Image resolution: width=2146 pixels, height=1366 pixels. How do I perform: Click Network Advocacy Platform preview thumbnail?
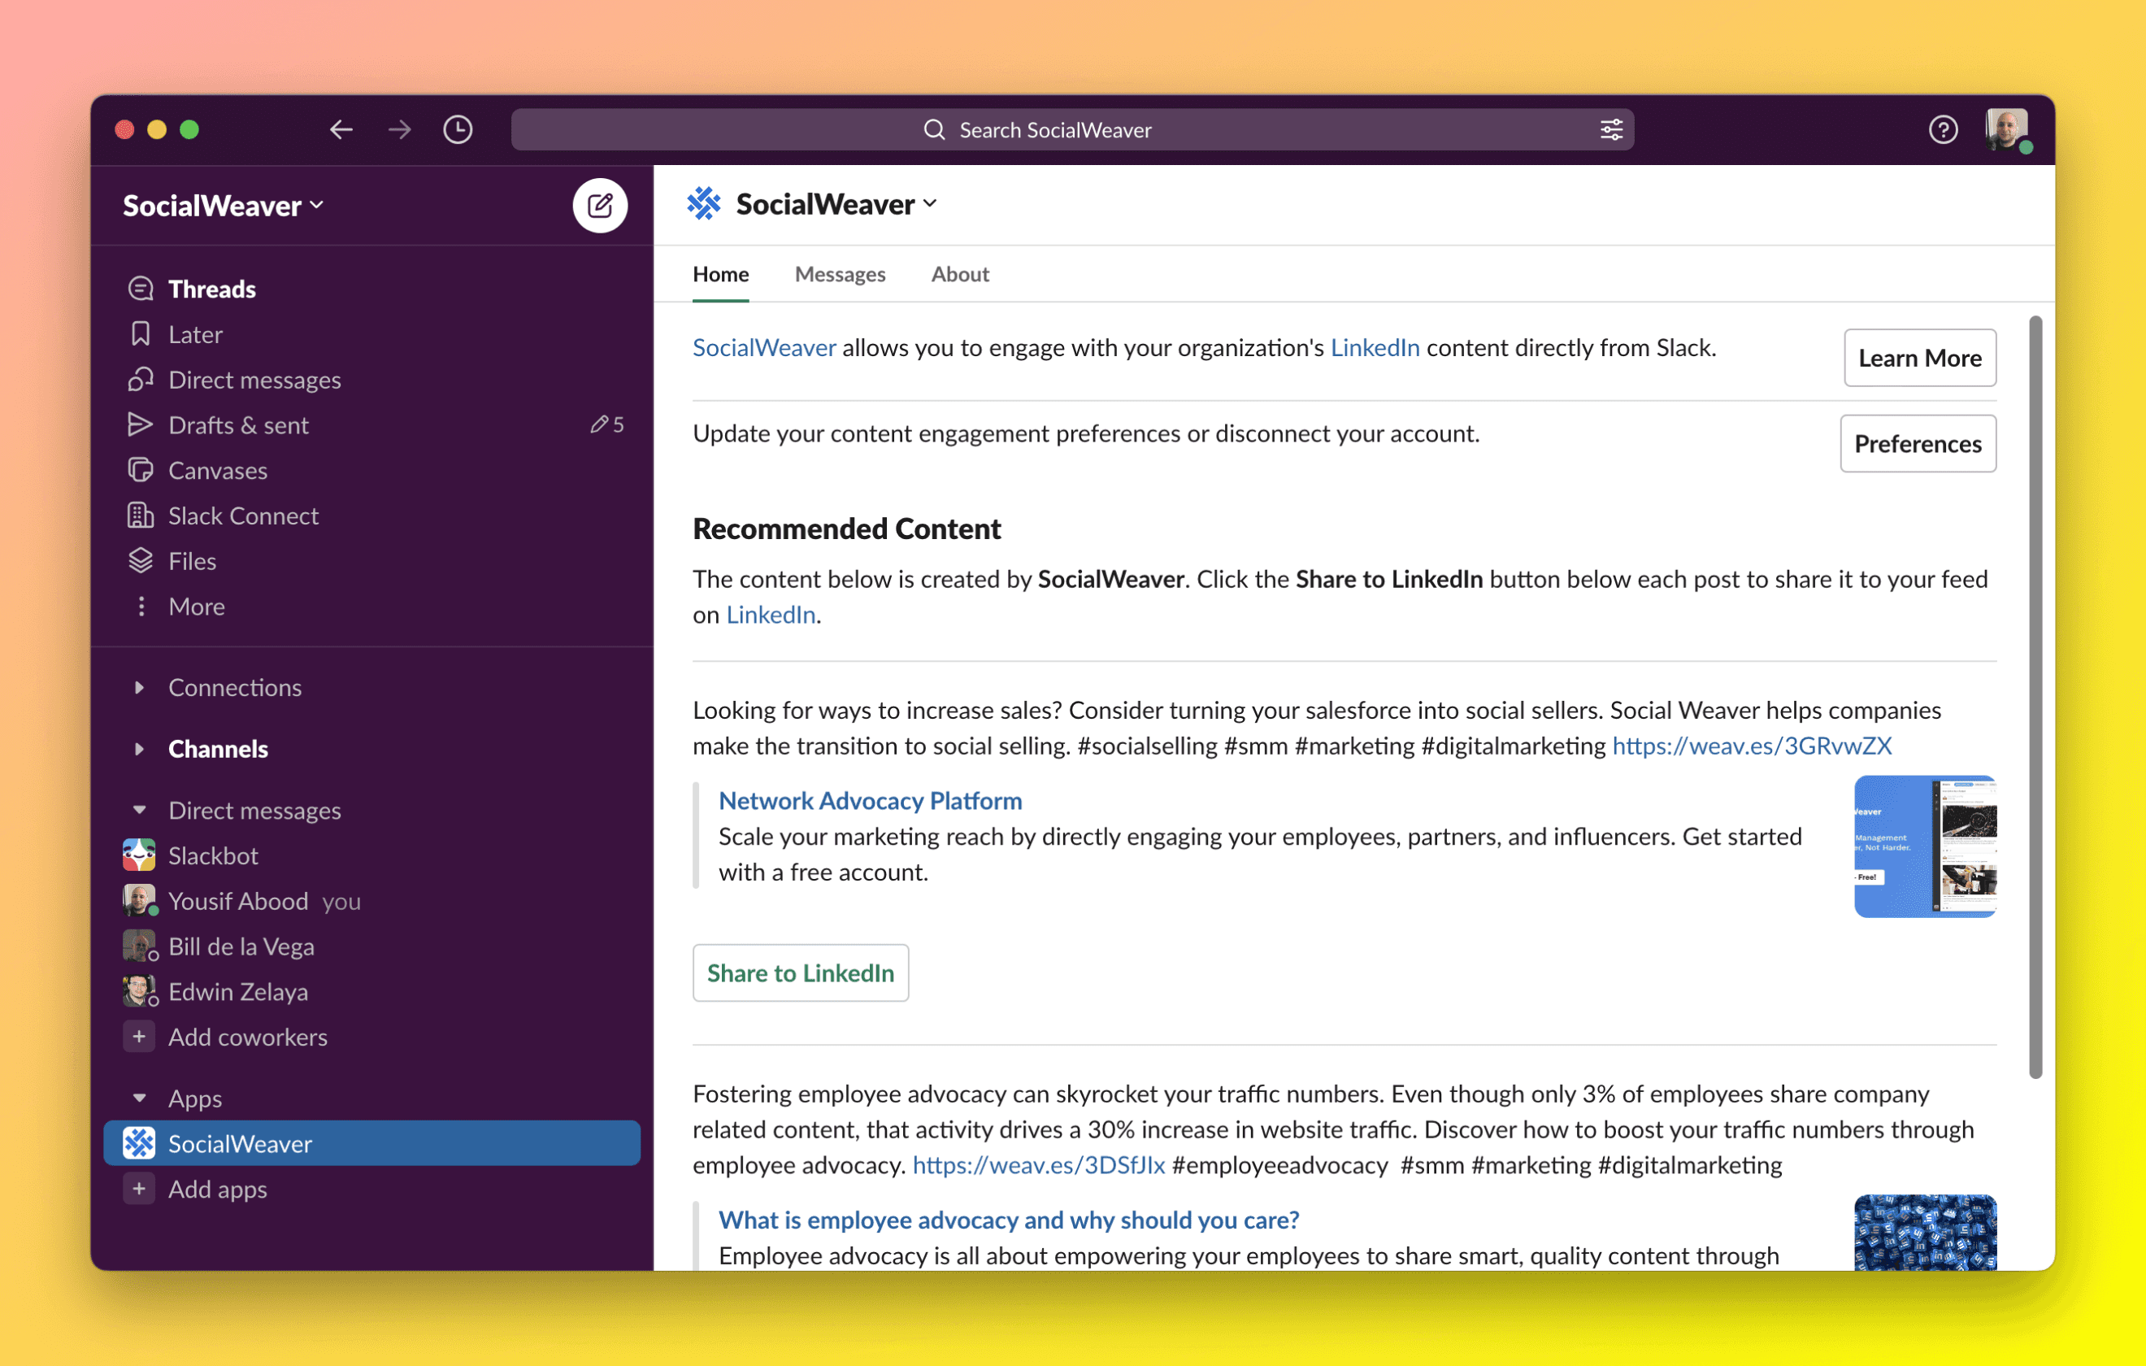1926,847
